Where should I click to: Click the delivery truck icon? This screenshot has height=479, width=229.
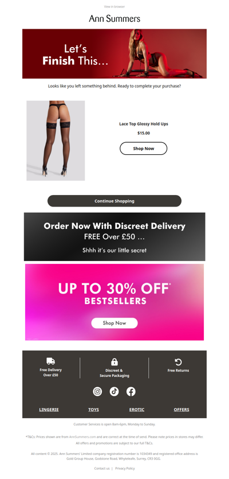50,361
